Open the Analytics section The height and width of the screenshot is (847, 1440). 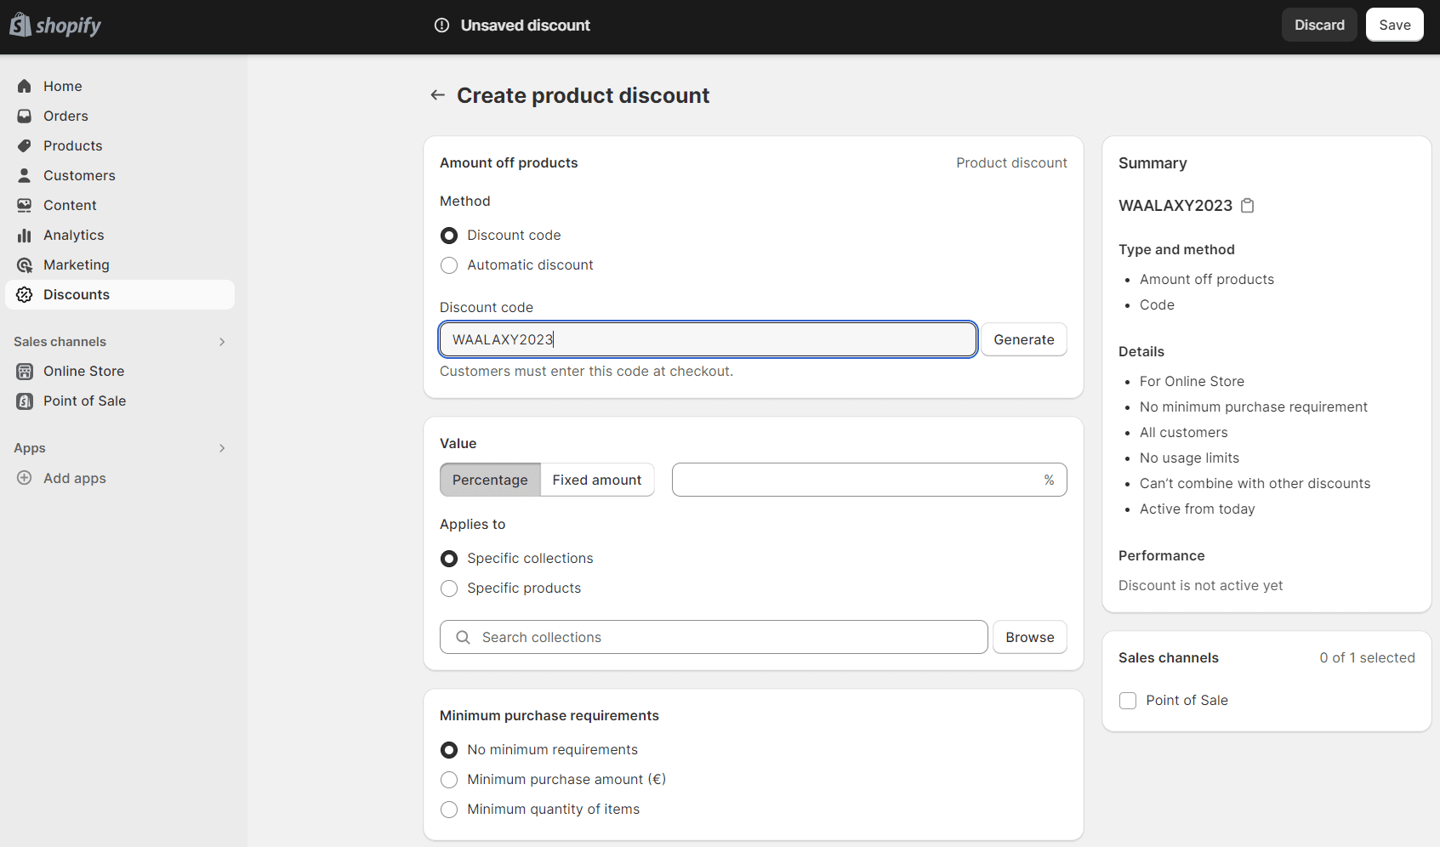point(120,235)
